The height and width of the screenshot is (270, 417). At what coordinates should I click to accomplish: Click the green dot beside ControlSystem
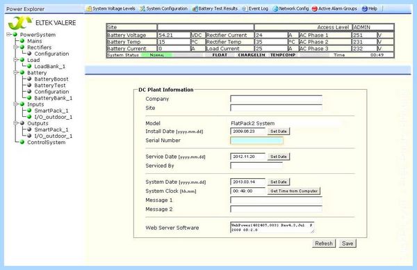[22, 142]
